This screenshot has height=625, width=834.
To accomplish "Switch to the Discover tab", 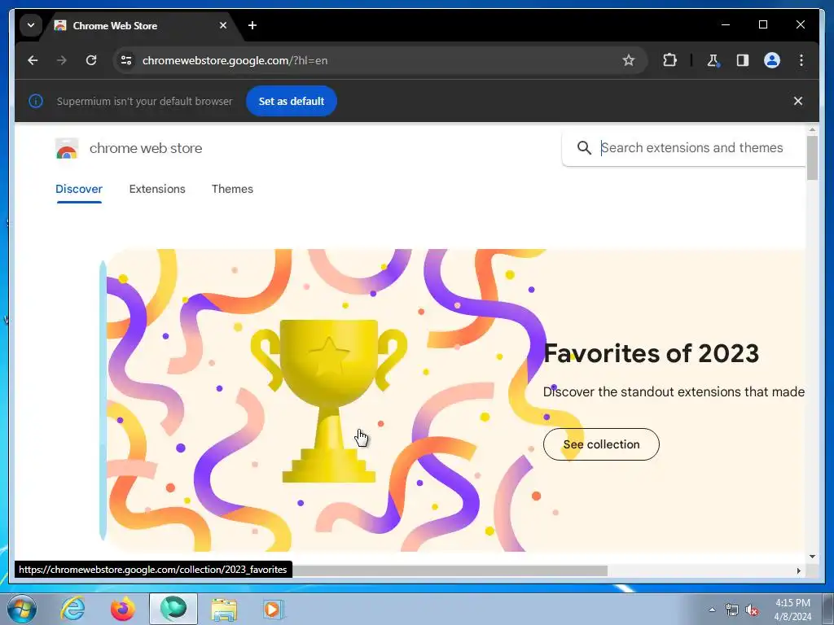I will coord(79,189).
